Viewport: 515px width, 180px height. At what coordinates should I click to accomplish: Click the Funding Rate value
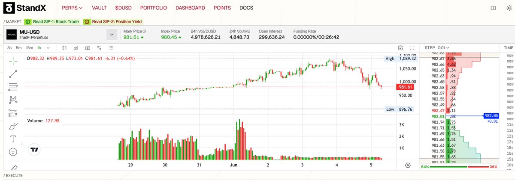click(x=316, y=37)
